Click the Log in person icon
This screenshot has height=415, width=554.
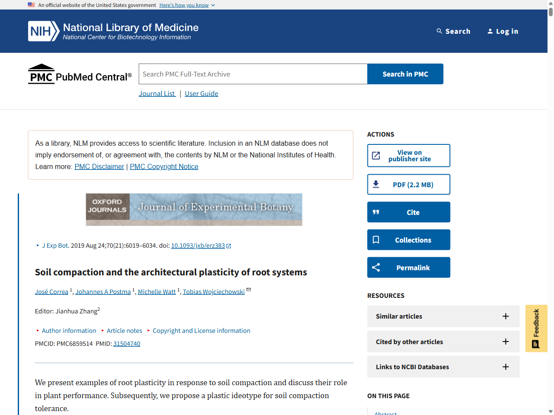tap(490, 31)
